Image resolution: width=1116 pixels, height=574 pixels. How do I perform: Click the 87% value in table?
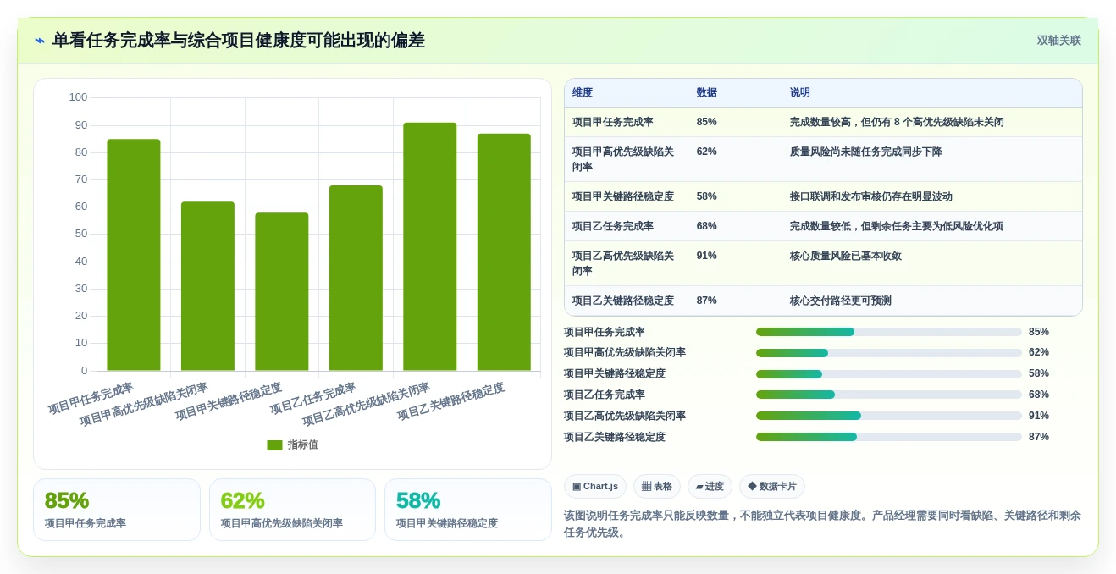(x=706, y=301)
